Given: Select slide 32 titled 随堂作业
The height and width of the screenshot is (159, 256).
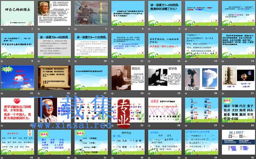Looking at the screenshot, I should (x=128, y=142).
